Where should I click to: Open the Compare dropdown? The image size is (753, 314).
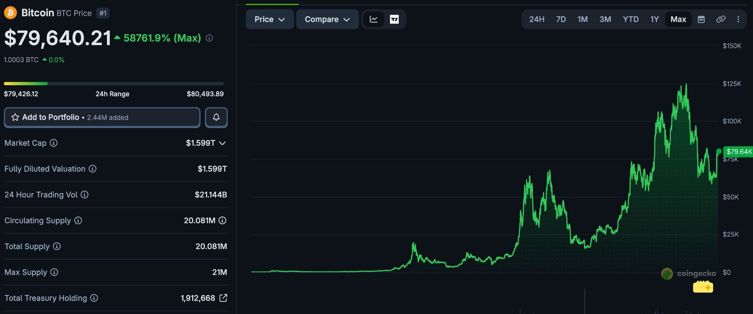click(327, 19)
